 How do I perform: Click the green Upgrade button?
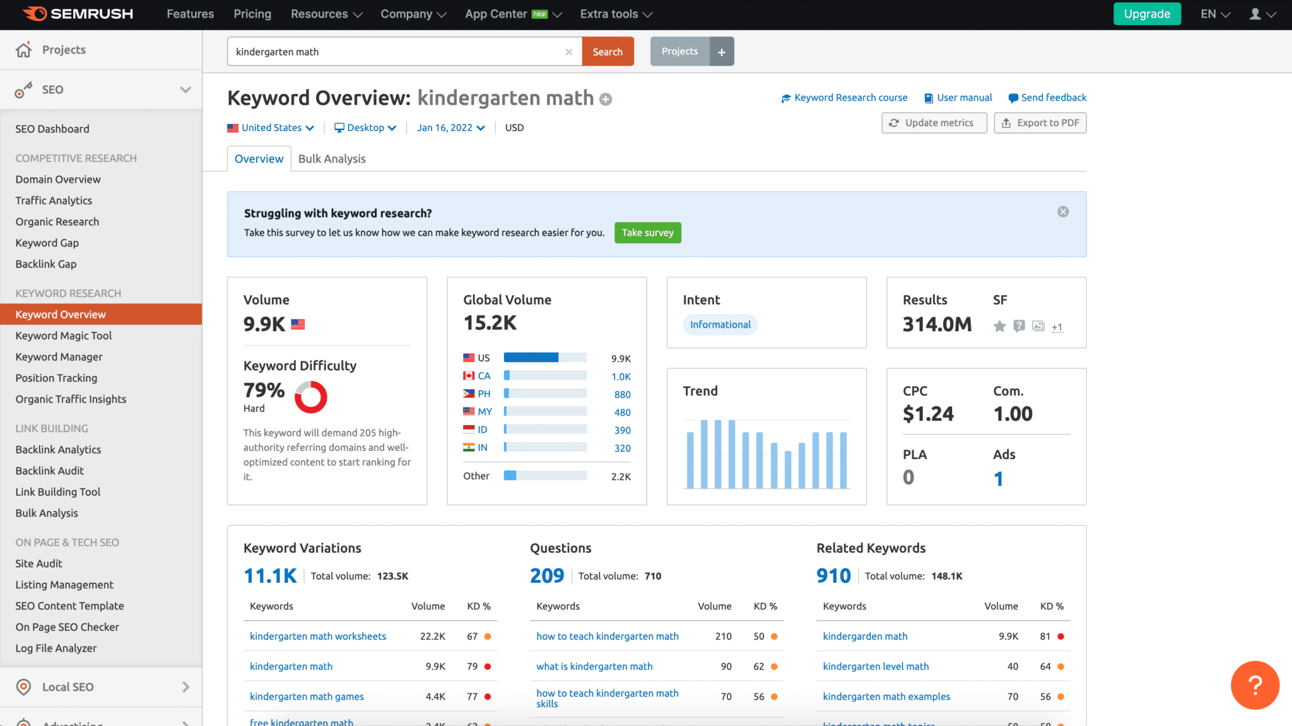[x=1147, y=14]
